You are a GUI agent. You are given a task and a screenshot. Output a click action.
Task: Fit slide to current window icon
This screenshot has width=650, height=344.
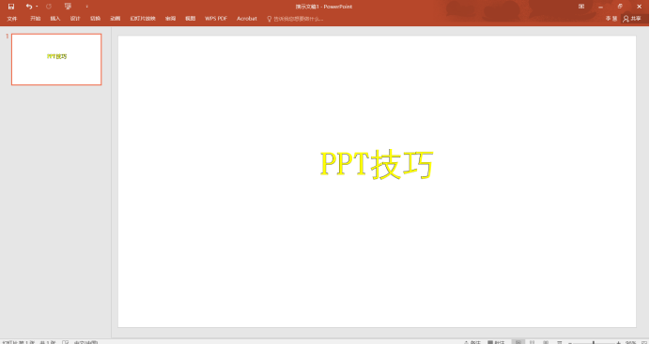pos(643,342)
